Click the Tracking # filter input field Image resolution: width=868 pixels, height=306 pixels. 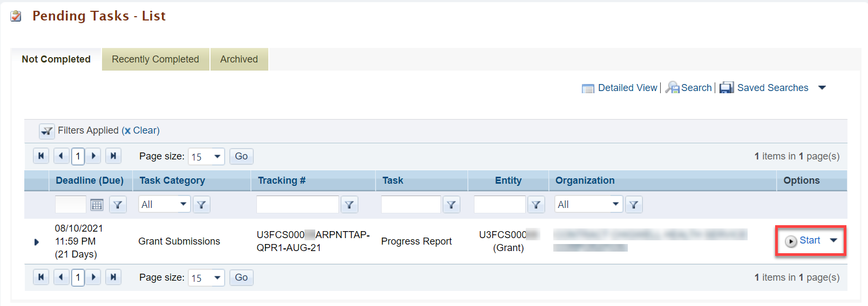[x=297, y=205]
